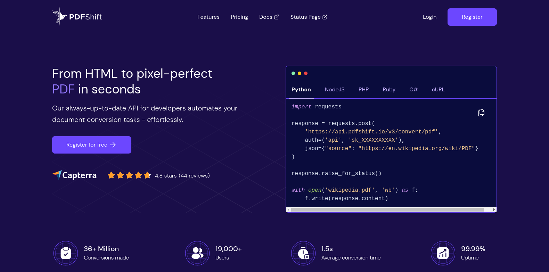
Task: Open the Features page
Action: [208, 17]
